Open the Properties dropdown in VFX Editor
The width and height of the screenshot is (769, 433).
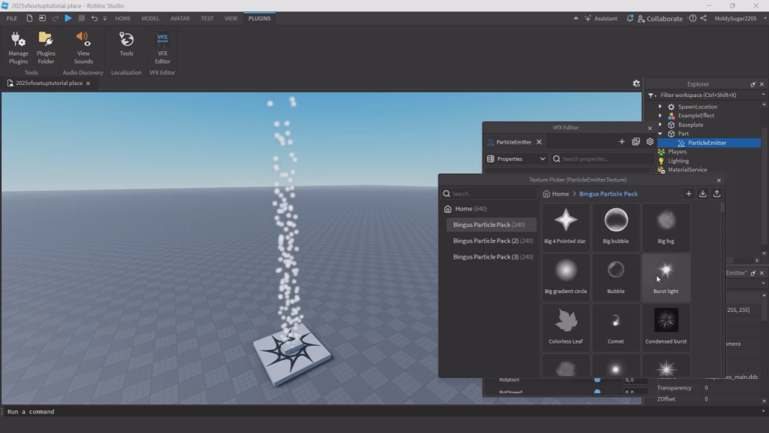(516, 159)
